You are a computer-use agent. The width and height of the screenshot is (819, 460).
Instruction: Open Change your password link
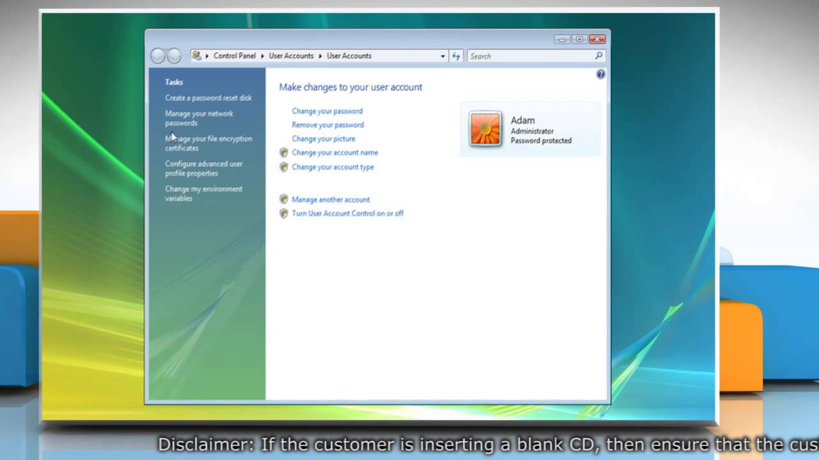[x=327, y=111]
